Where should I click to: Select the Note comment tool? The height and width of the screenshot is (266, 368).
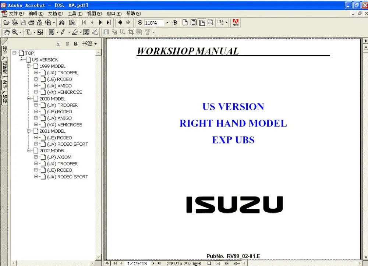pyautogui.click(x=52, y=32)
